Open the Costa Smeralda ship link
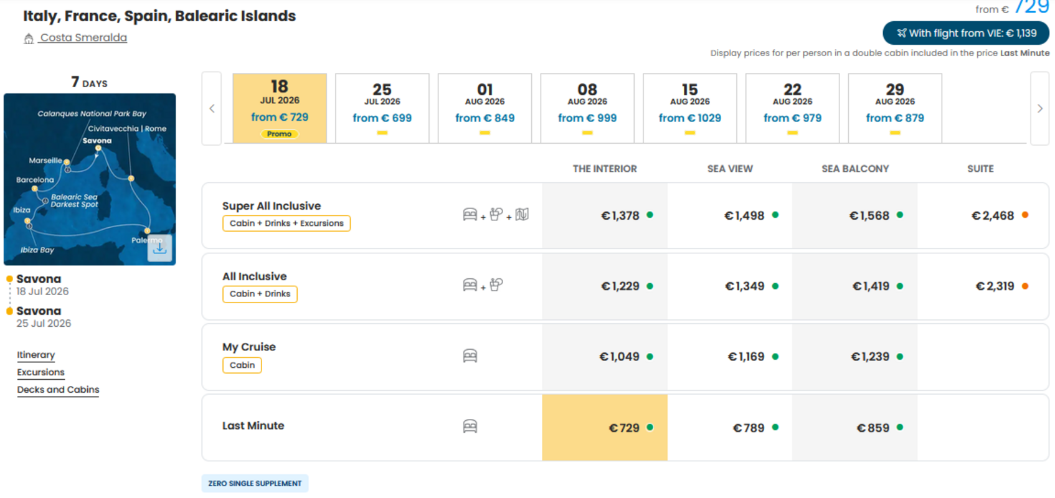Image resolution: width=1055 pixels, height=498 pixels. pos(83,37)
